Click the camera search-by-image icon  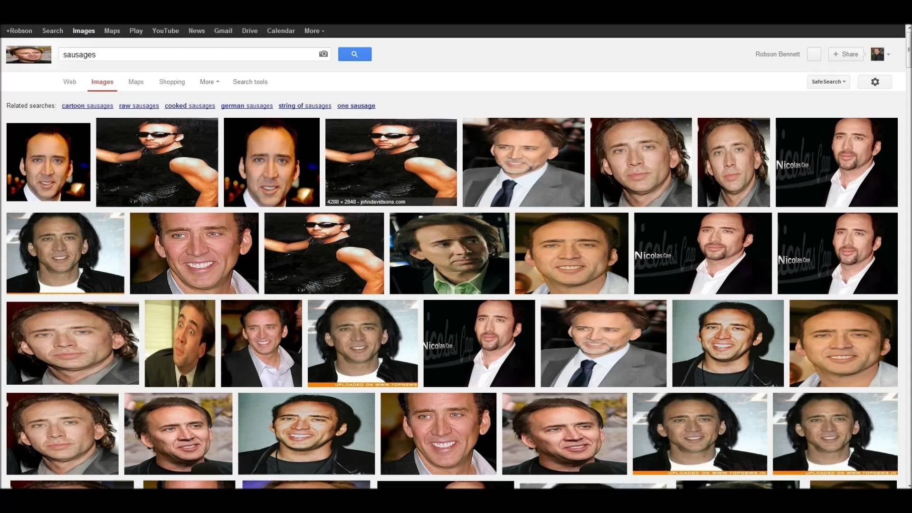point(323,54)
